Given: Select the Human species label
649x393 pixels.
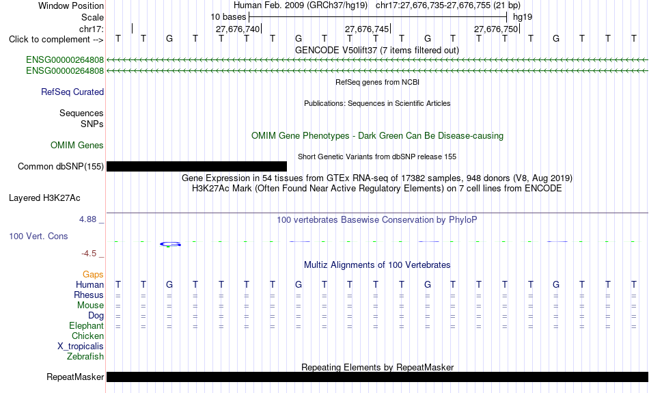Looking at the screenshot, I should pos(89,285).
